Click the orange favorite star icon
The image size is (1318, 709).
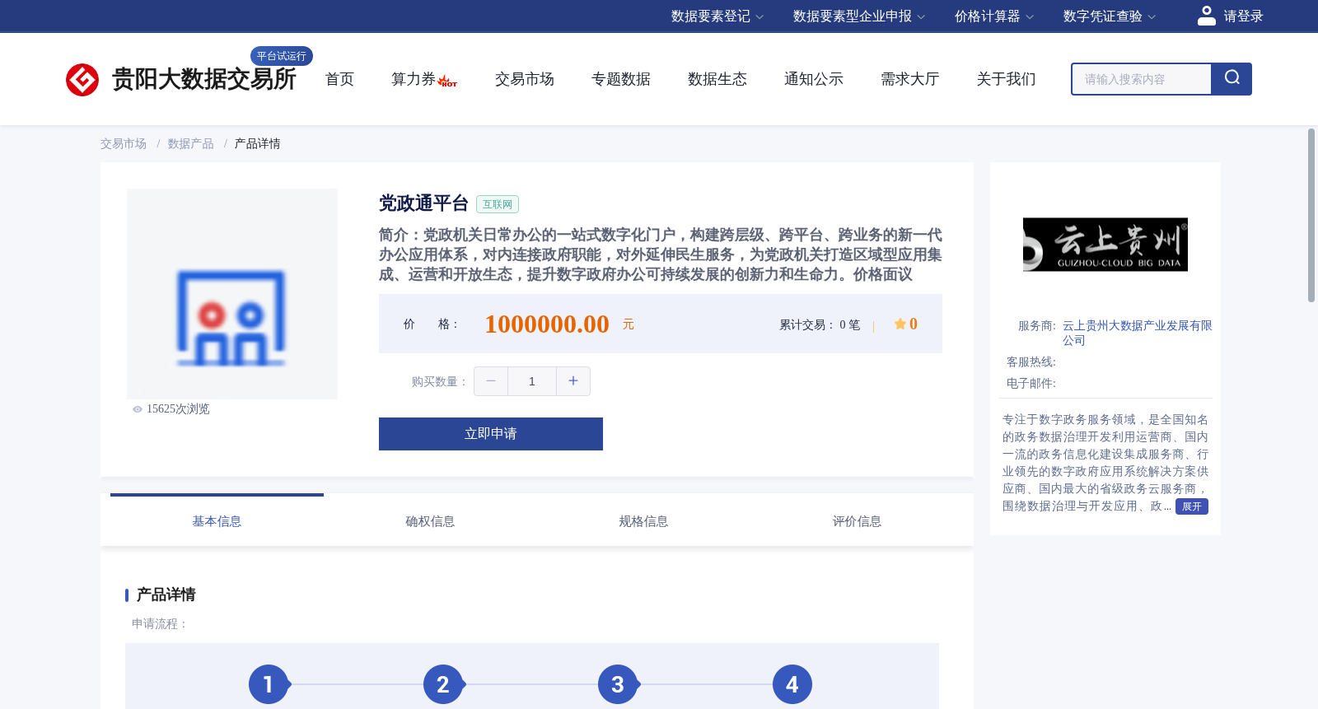[x=900, y=324]
